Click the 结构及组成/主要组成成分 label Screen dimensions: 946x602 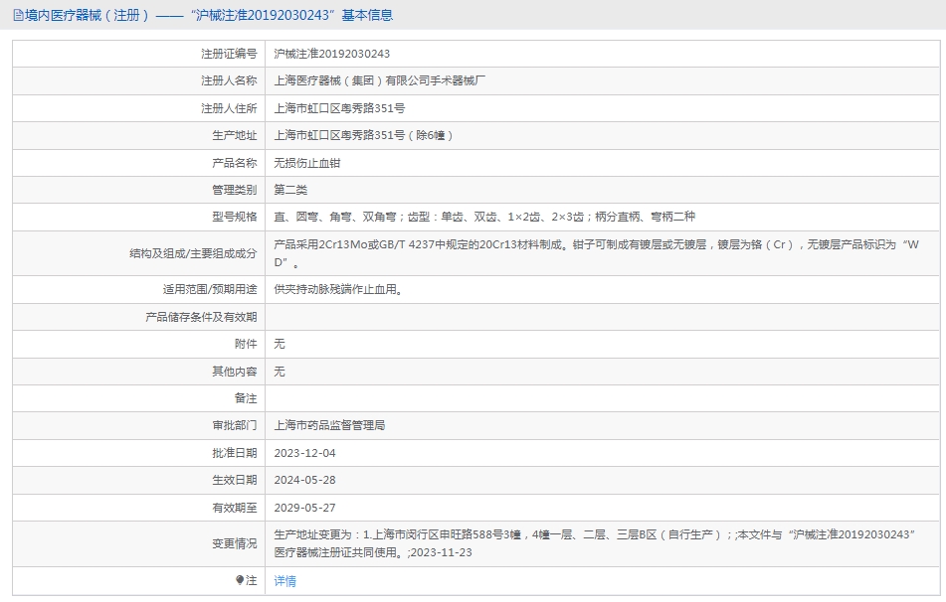(193, 253)
